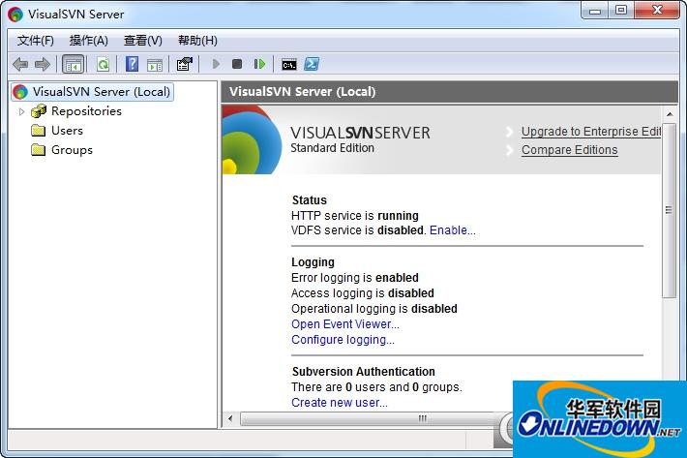This screenshot has width=687, height=458.
Task: Select the Users folder in tree
Action: point(67,131)
